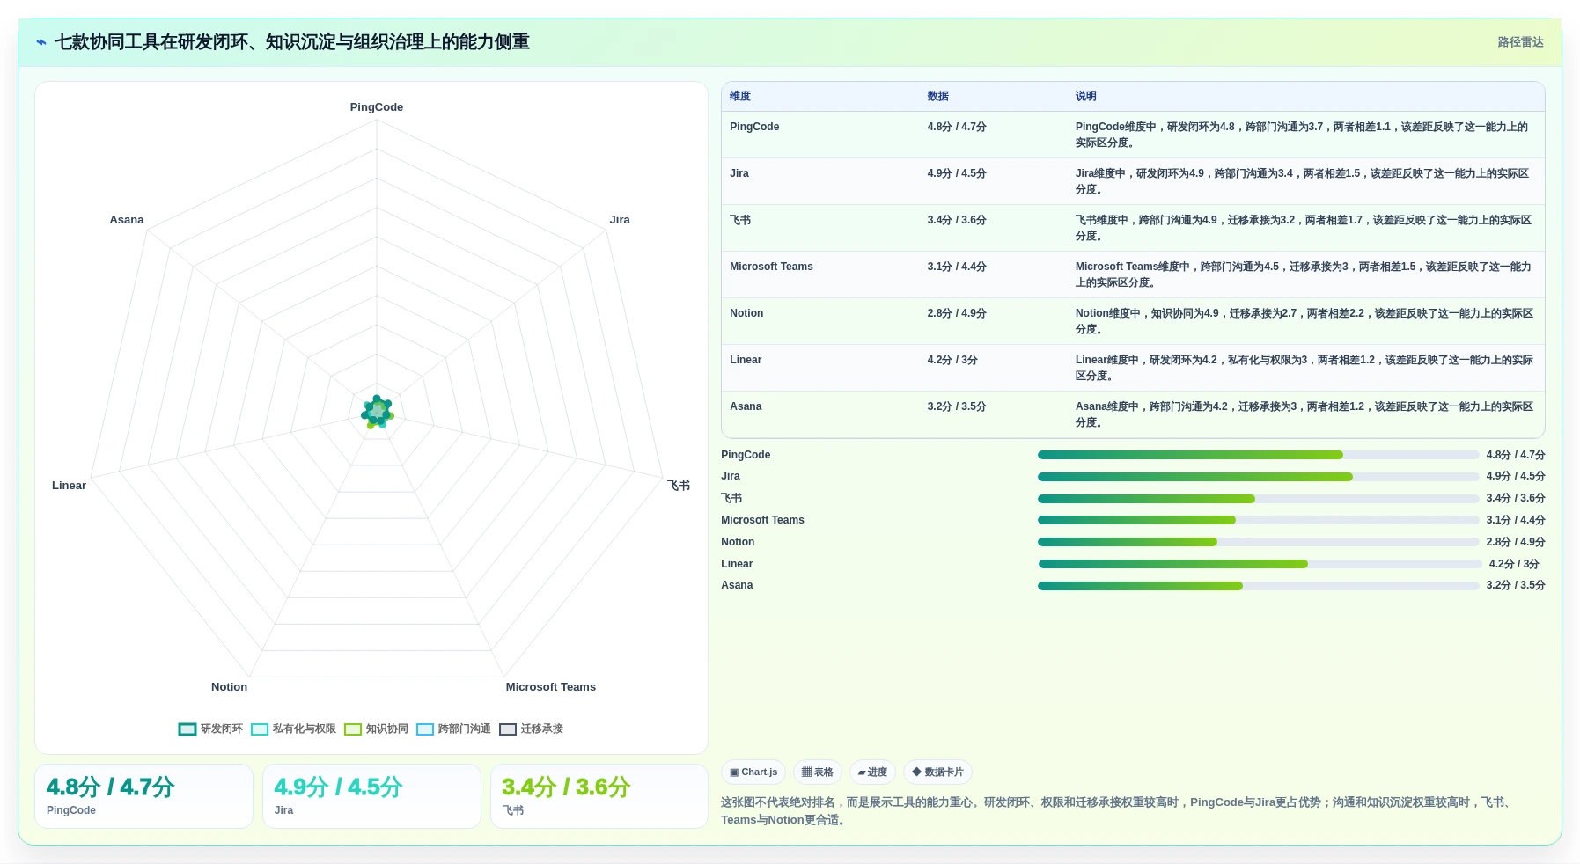Select the 飞书 table row name
The image size is (1580, 864).
click(740, 220)
